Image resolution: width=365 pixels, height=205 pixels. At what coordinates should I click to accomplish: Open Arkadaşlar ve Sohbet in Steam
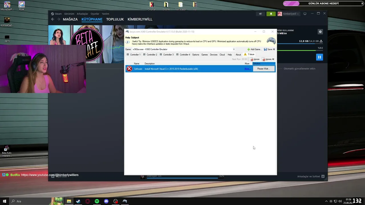(x=311, y=177)
